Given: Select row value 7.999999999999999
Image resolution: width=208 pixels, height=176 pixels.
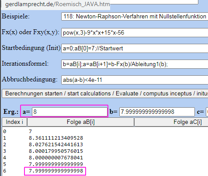Looking at the screenshot, I should pyautogui.click(x=56, y=164).
